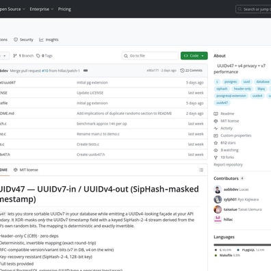Select the 'postgresql-extension' topic tag
The image size is (271, 271).
pyautogui.click(x=231, y=96)
